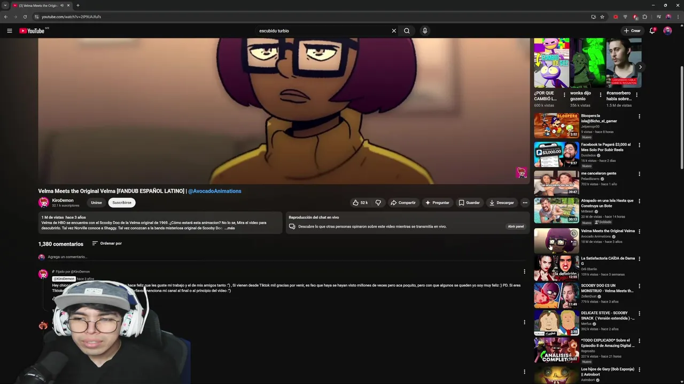The image size is (684, 384).
Task: Click the Preguntar button
Action: (437, 203)
